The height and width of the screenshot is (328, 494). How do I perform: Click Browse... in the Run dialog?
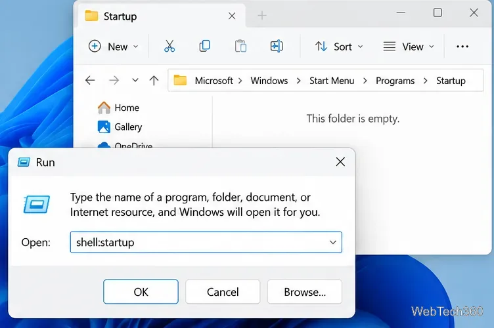tap(305, 292)
